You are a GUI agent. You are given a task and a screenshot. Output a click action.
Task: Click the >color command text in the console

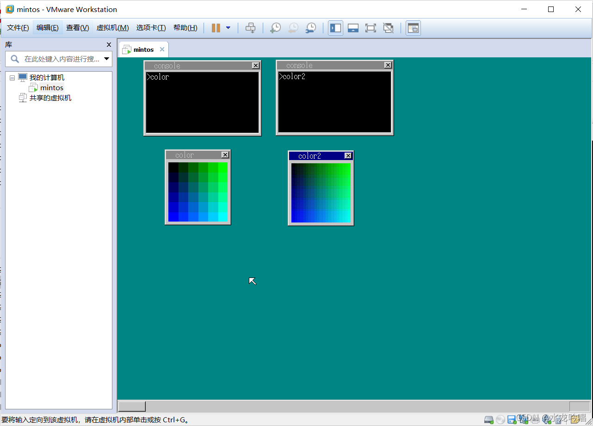(158, 77)
